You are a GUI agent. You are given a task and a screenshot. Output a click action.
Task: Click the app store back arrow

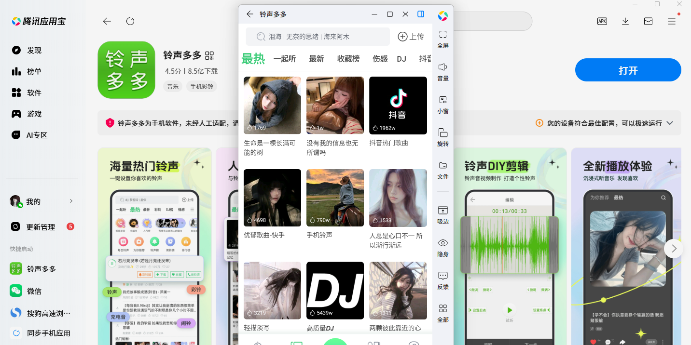click(107, 21)
